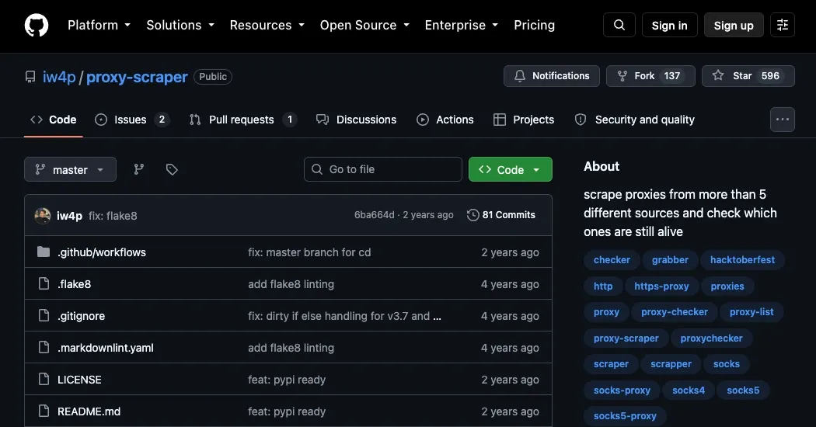Select the http topic tag

(x=603, y=286)
